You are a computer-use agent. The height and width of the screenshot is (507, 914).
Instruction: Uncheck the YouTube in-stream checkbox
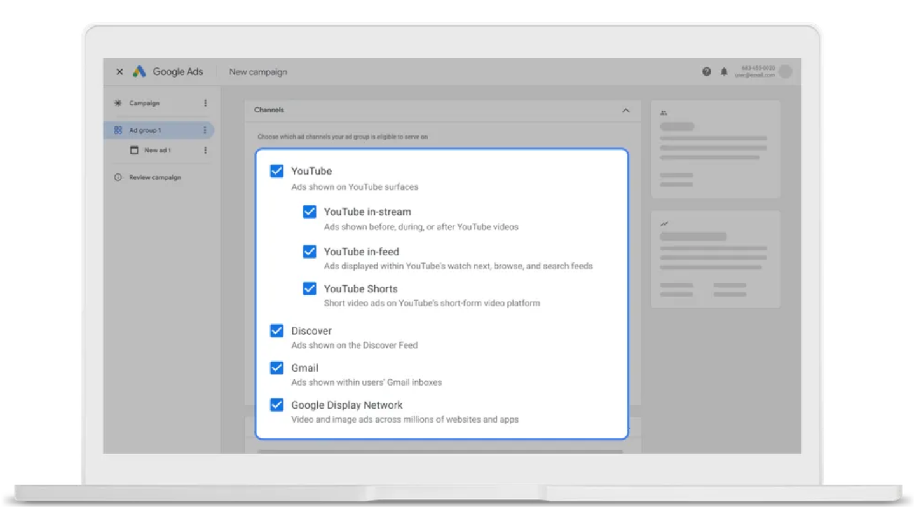[x=310, y=212]
